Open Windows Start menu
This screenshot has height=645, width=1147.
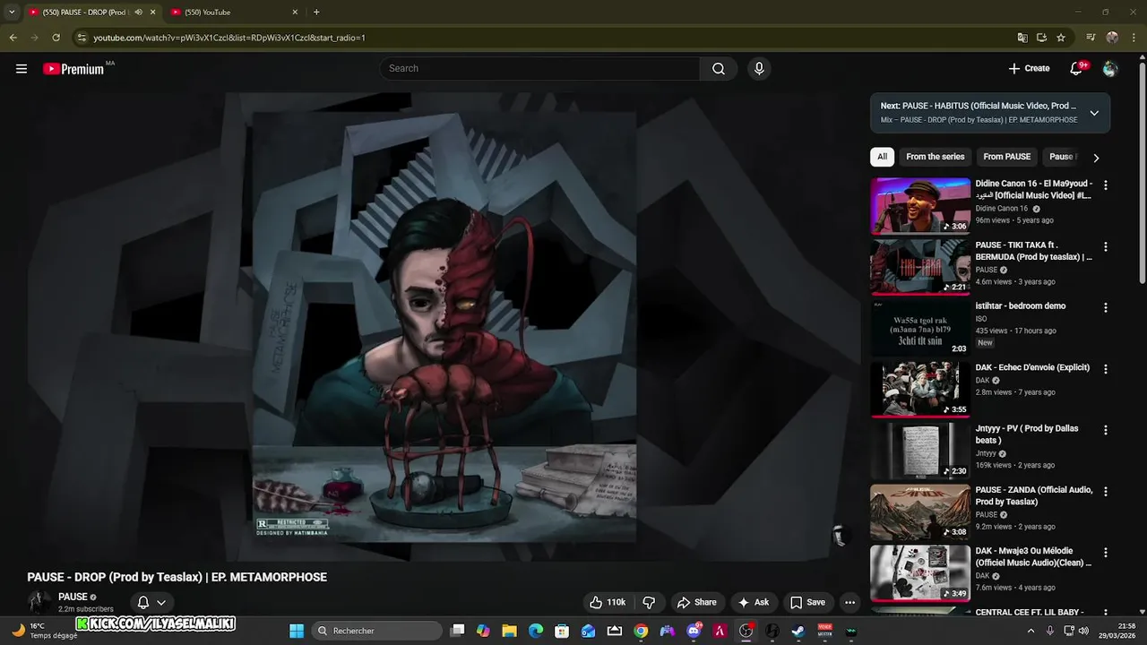pyautogui.click(x=297, y=631)
